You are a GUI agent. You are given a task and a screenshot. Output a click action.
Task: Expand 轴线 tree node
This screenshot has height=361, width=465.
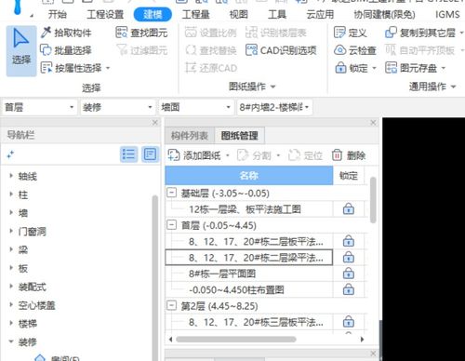pos(11,176)
